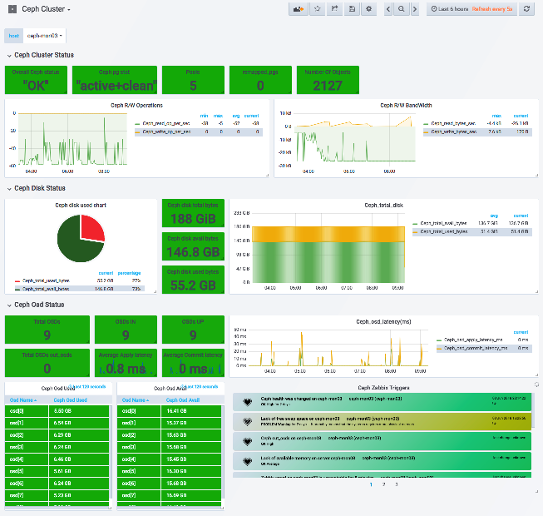
Task: Open the Ceph health was changed trigger row
Action: [382, 402]
